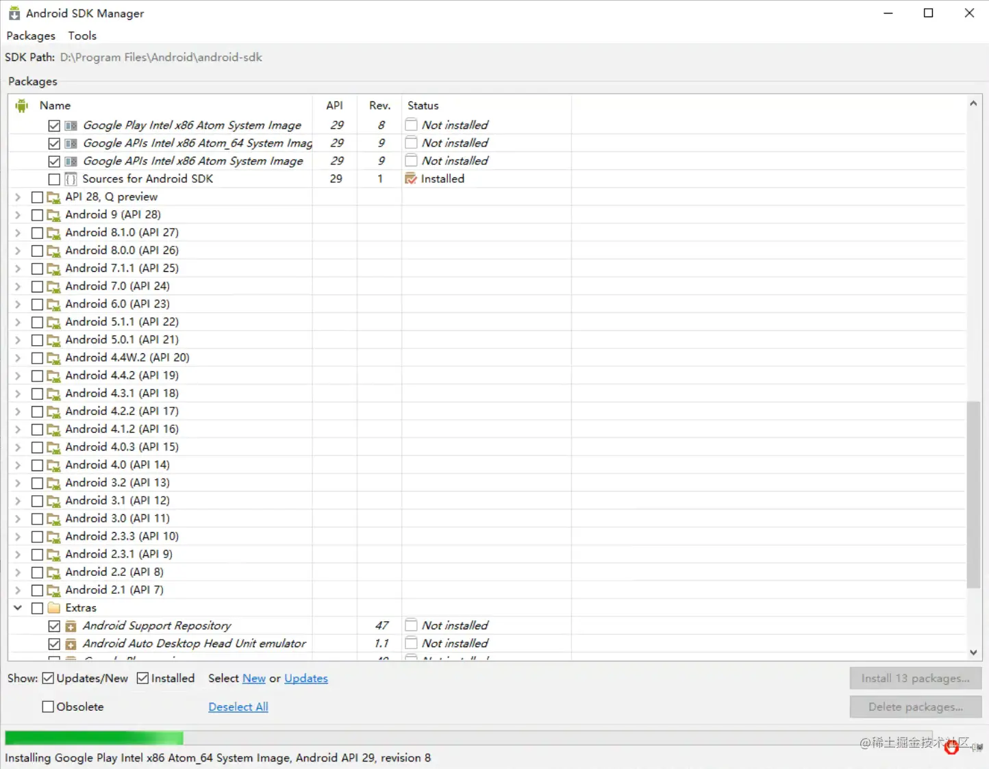The image size is (989, 769).
Task: Expand the Android 4.1.2 (API 16) node
Action: click(x=18, y=429)
